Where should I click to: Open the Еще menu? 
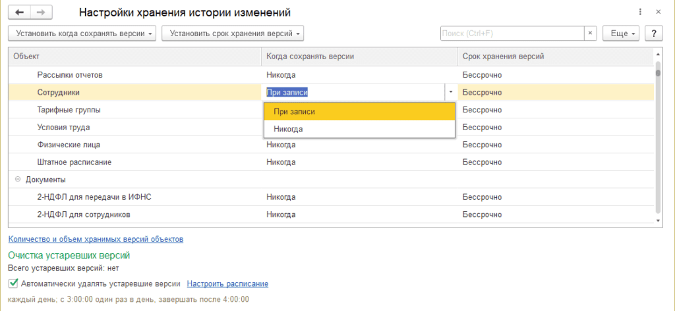623,33
